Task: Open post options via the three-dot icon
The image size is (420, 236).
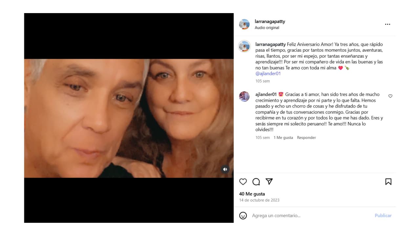Action: [x=388, y=24]
